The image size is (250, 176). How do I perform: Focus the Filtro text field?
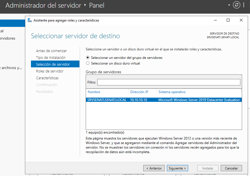[169, 82]
